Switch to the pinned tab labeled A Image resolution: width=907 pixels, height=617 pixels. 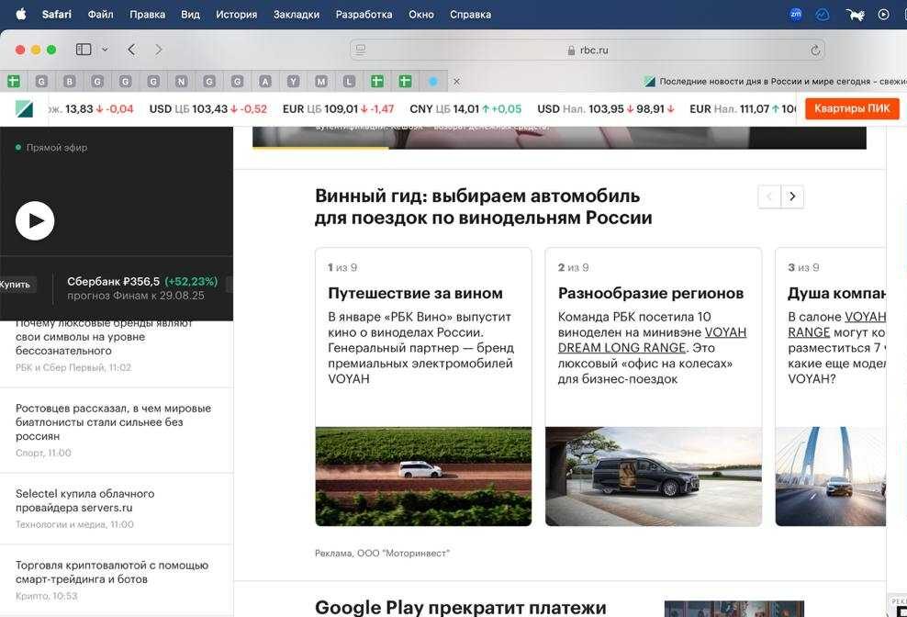click(265, 82)
